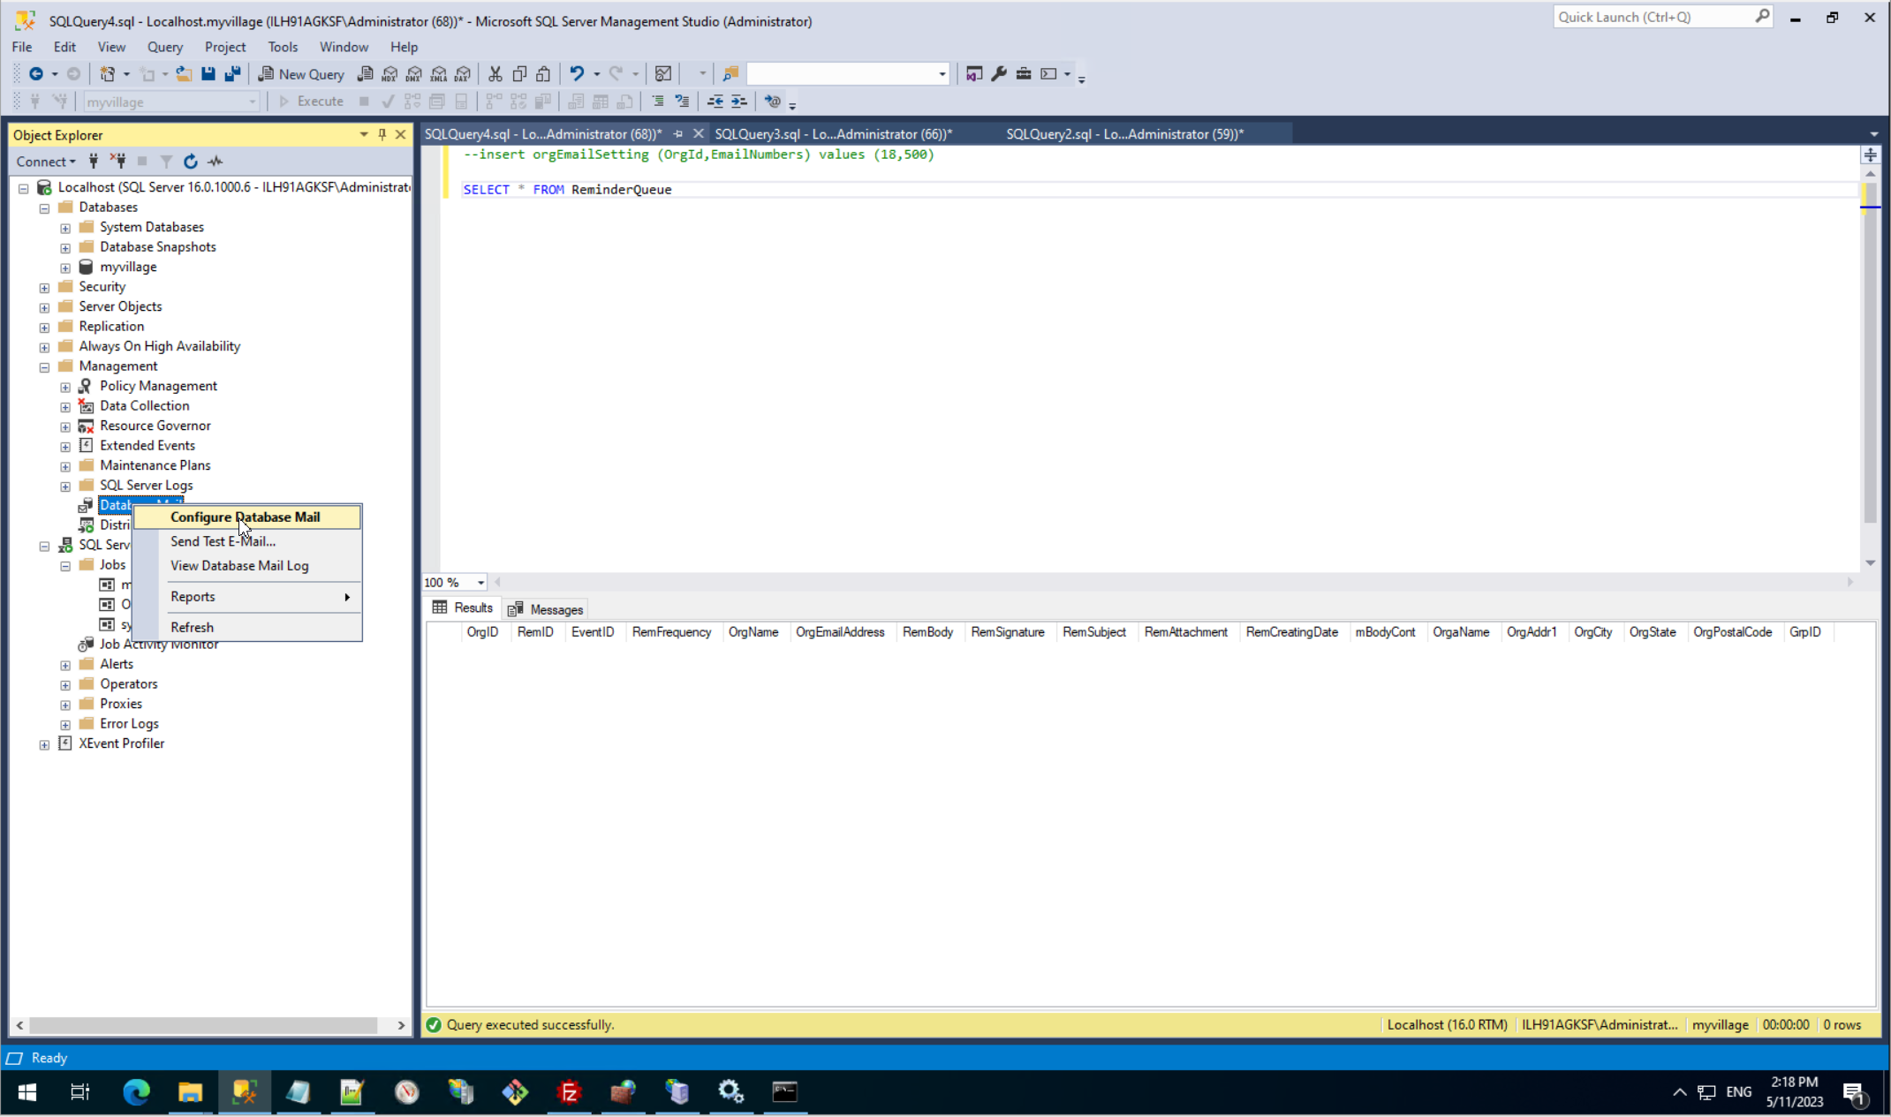Image resolution: width=1891 pixels, height=1117 pixels.
Task: Click the MDX query icon in toolbar
Action: (x=390, y=74)
